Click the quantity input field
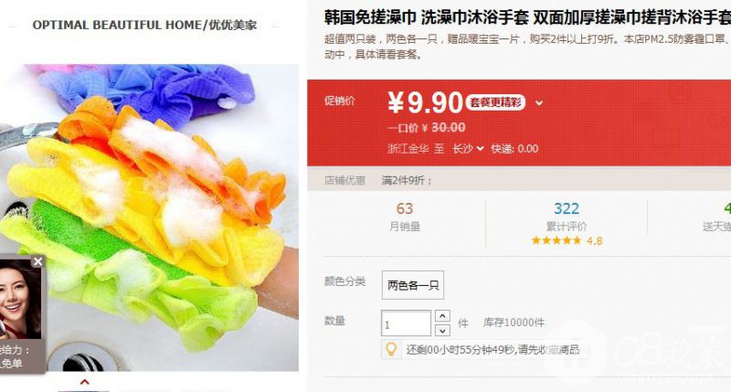731x392 pixels. point(406,323)
